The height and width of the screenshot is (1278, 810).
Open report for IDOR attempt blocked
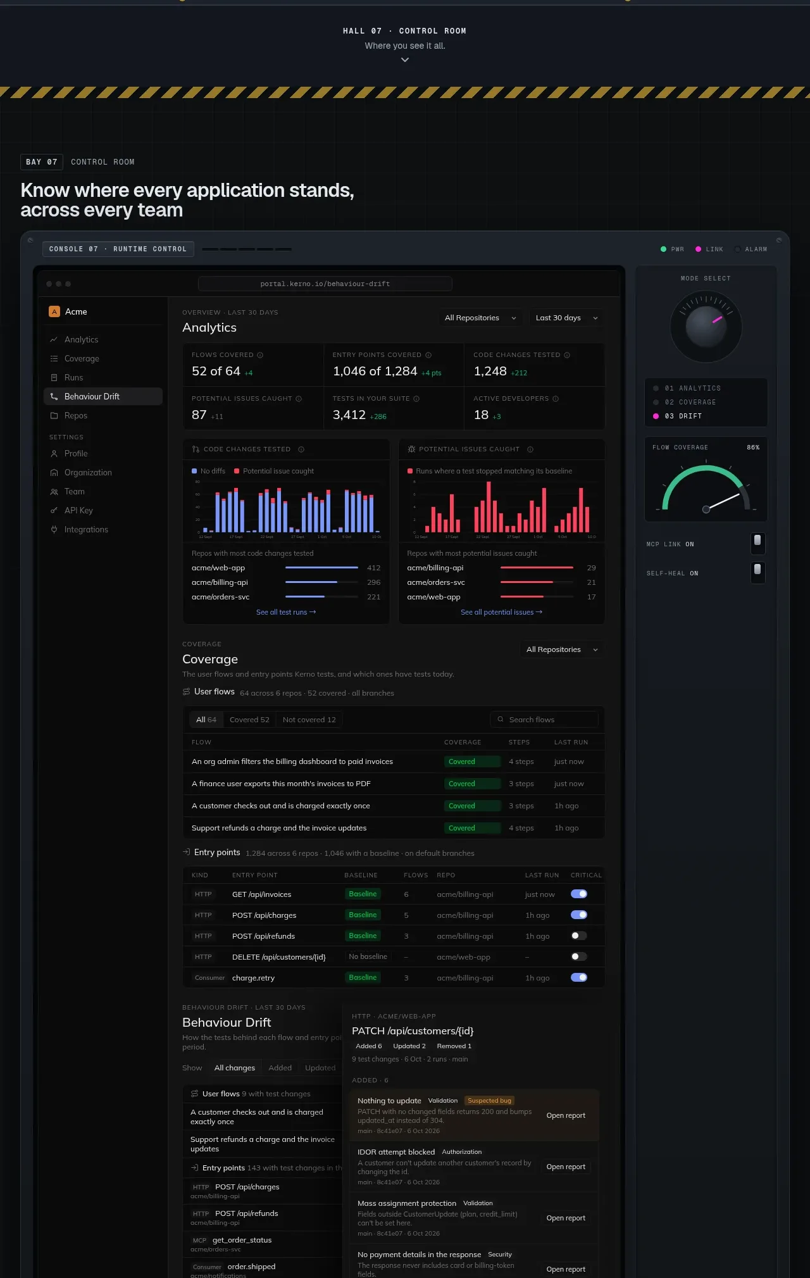(566, 1167)
